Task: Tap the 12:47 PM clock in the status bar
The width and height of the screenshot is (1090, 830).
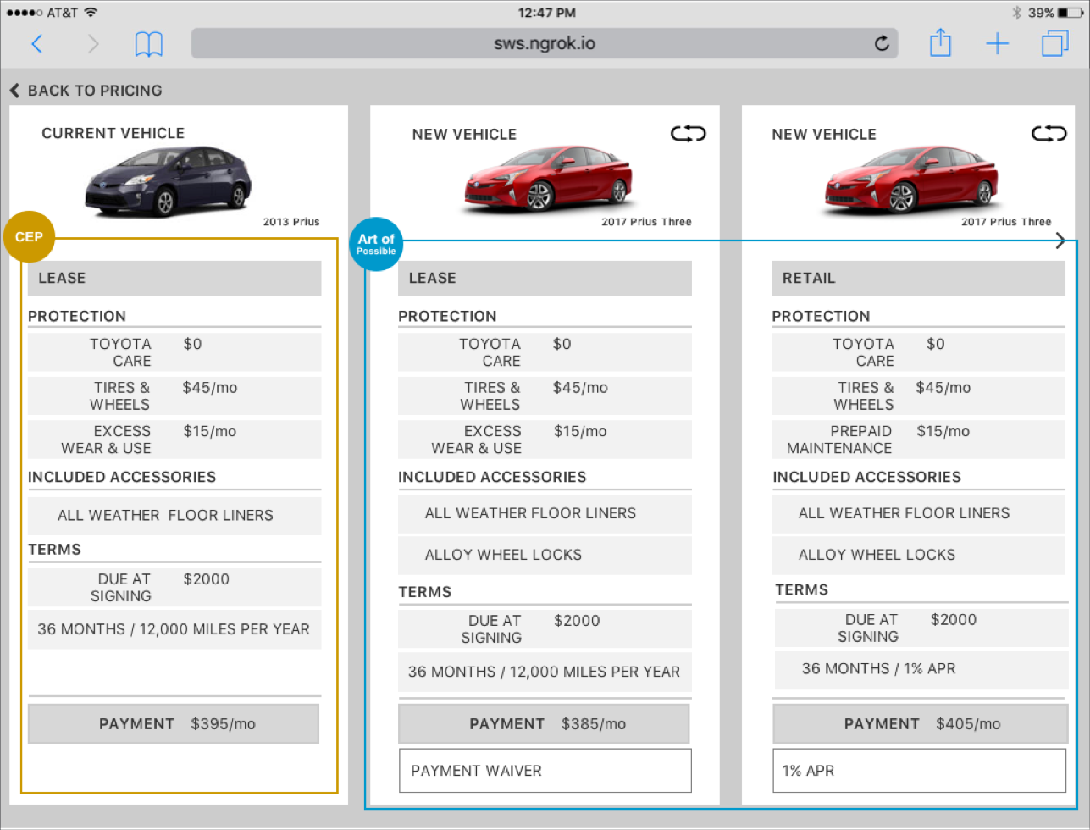Action: pyautogui.click(x=546, y=13)
